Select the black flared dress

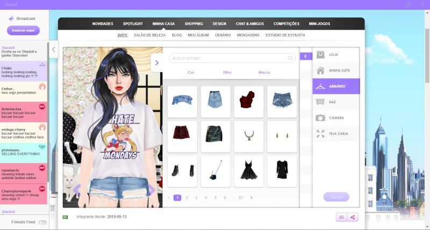pos(249,171)
